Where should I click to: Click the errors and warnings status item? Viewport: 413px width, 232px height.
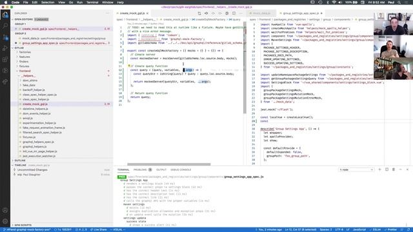point(81,229)
